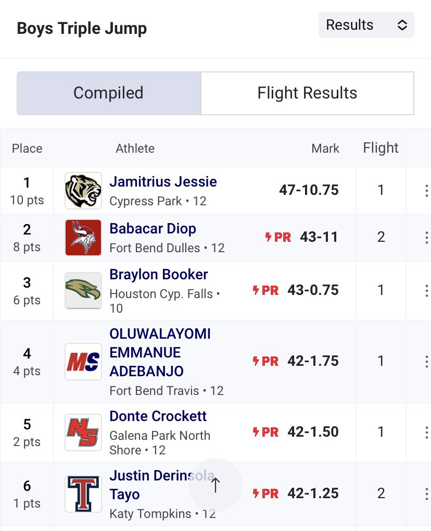431x531 pixels.
Task: Open Katy Tompkins T logo
Action: (83, 494)
